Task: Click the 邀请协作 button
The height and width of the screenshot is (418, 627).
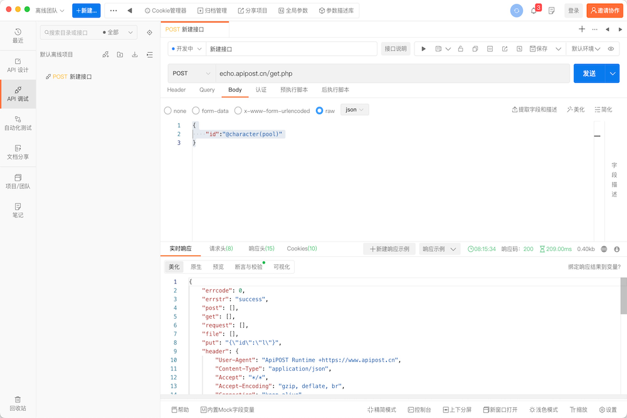Action: 604,11
